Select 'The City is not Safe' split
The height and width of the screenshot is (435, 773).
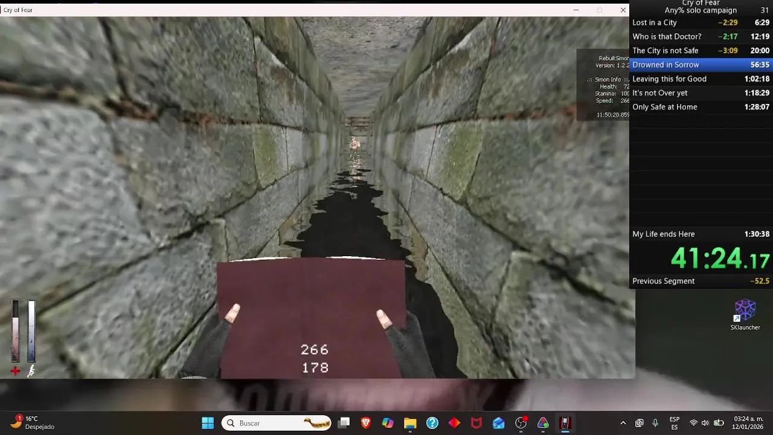tap(701, 51)
